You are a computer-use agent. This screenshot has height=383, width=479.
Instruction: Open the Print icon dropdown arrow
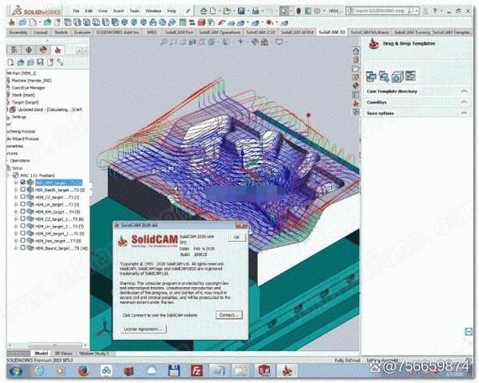pyautogui.click(x=262, y=11)
